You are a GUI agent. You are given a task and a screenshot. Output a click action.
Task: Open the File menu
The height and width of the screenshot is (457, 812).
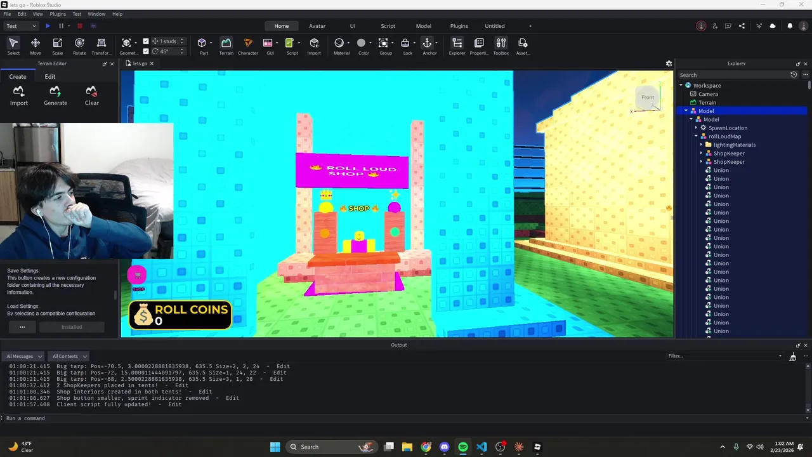tap(7, 14)
